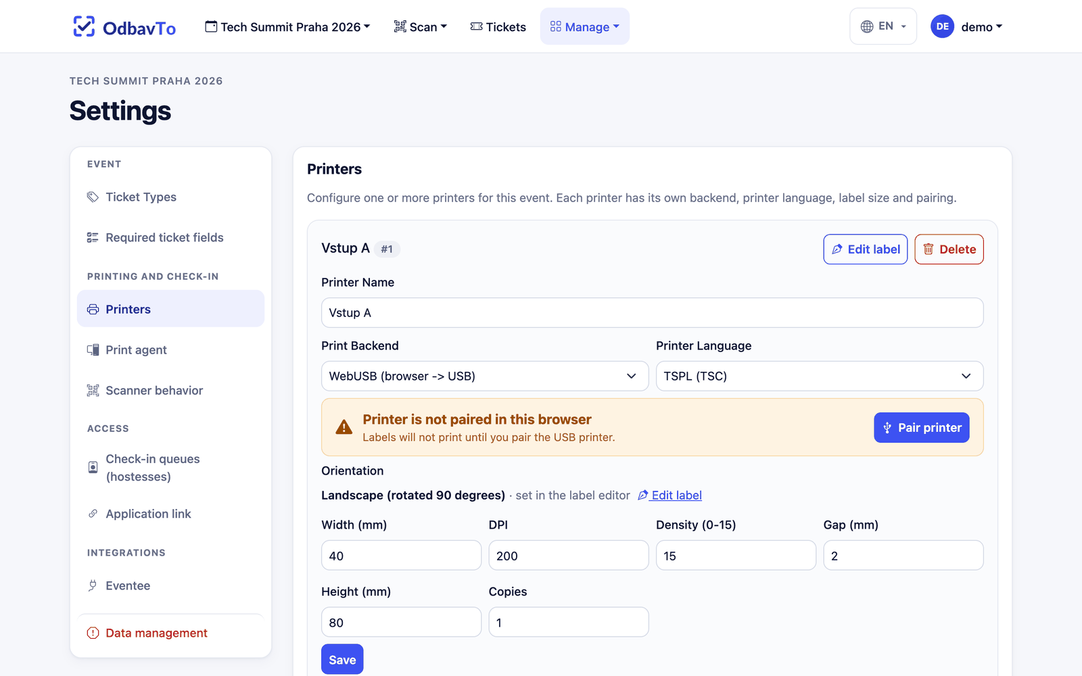Open Ticket Types settings section
Image resolution: width=1082 pixels, height=676 pixels.
pyautogui.click(x=170, y=197)
